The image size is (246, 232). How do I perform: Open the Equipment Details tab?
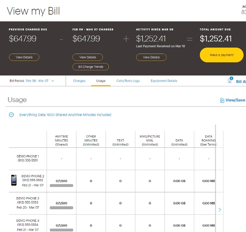(x=164, y=81)
